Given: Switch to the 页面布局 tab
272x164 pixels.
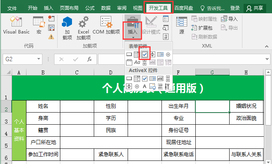Looking at the screenshot, I should click(69, 8).
